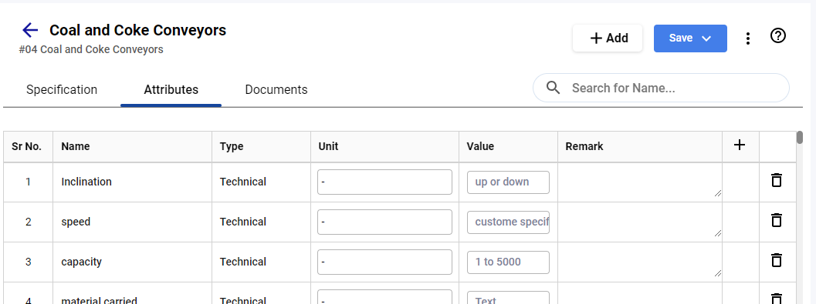The image size is (816, 304).
Task: Click the Value field showing up or down
Action: [509, 182]
